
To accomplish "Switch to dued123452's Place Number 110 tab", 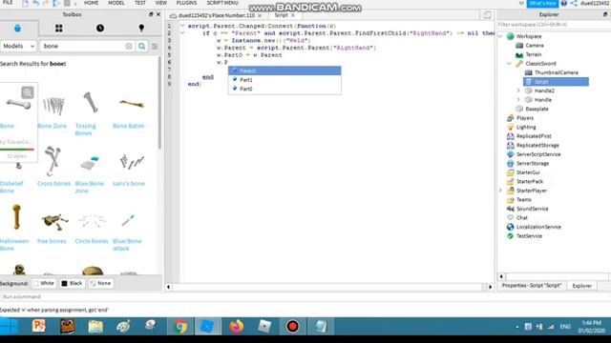I will tap(217, 15).
